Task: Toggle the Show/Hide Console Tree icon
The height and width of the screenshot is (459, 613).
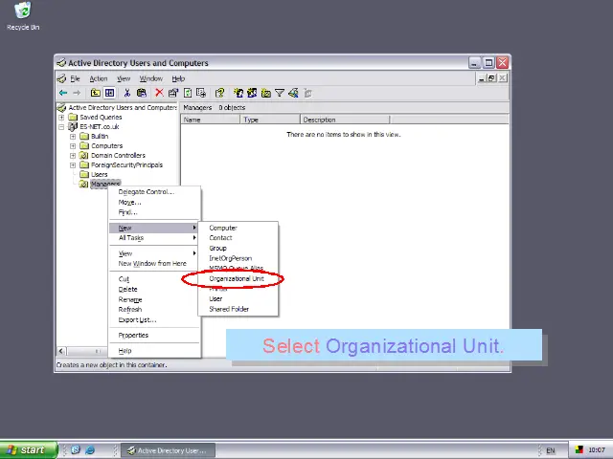Action: tap(110, 93)
